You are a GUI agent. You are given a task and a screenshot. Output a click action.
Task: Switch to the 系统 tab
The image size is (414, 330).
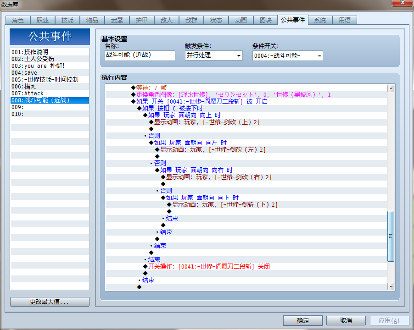tap(320, 20)
